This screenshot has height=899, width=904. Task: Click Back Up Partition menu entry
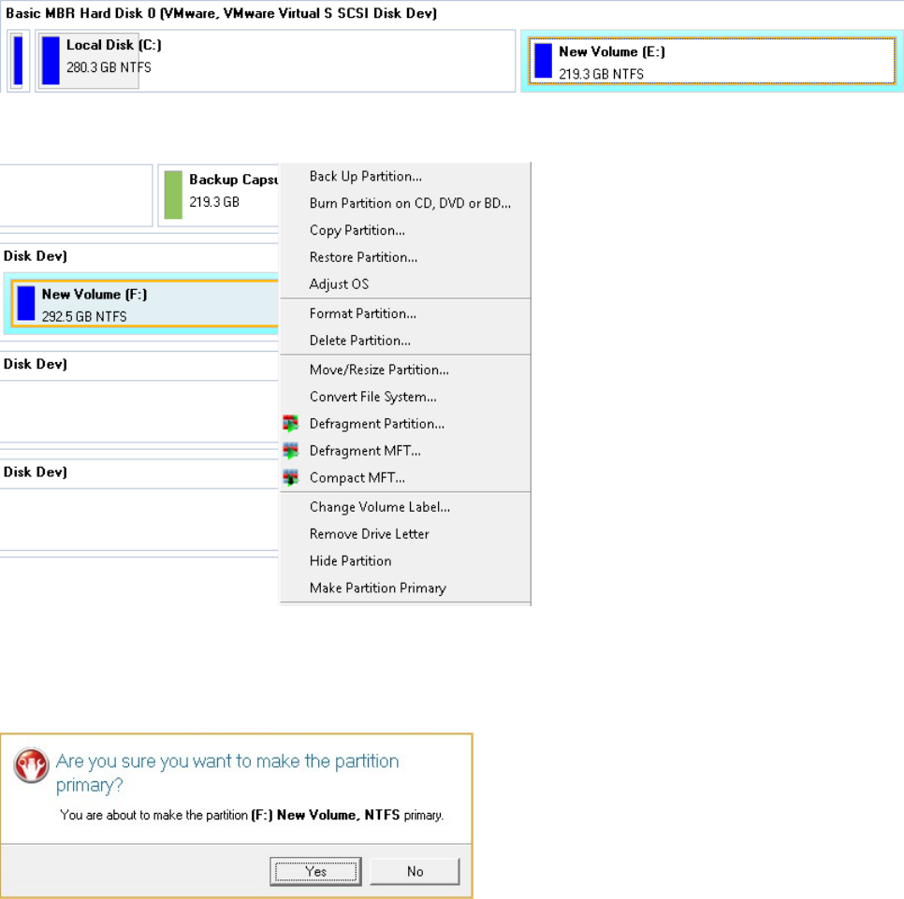pos(404,177)
